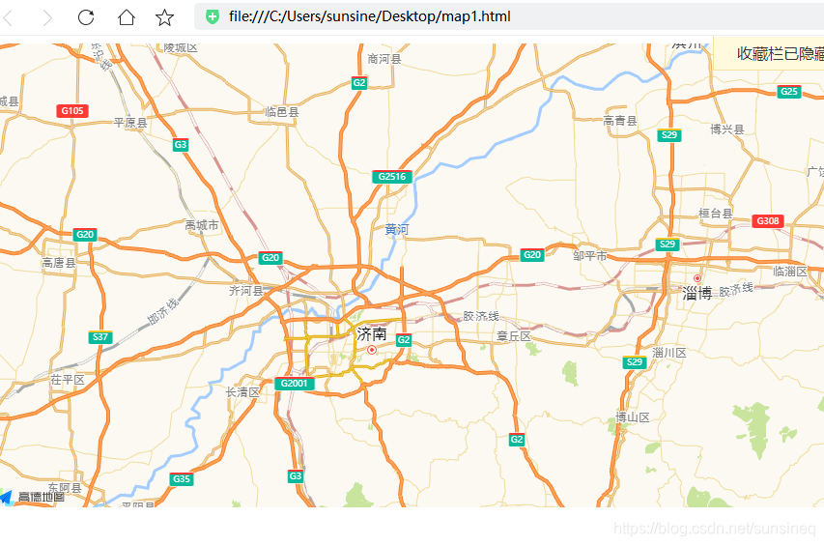
Task: Click the browser back arrow
Action: coord(8,17)
